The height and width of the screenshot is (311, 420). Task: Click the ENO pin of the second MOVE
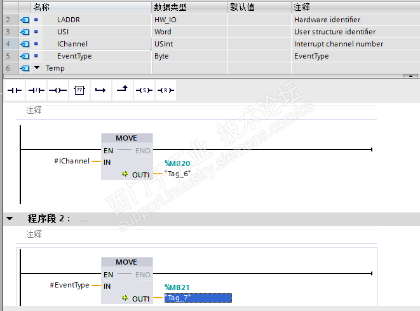142,275
